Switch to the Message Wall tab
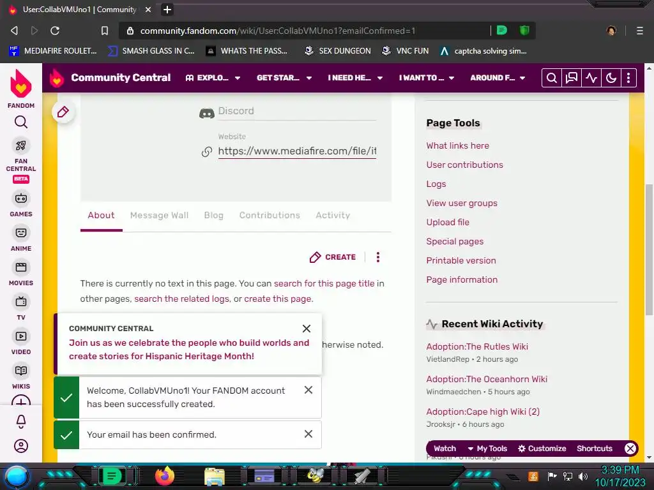 (159, 216)
